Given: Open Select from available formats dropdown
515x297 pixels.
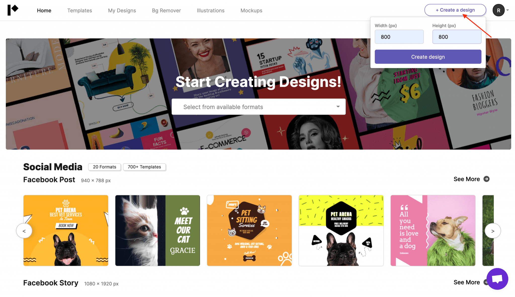Looking at the screenshot, I should (259, 107).
